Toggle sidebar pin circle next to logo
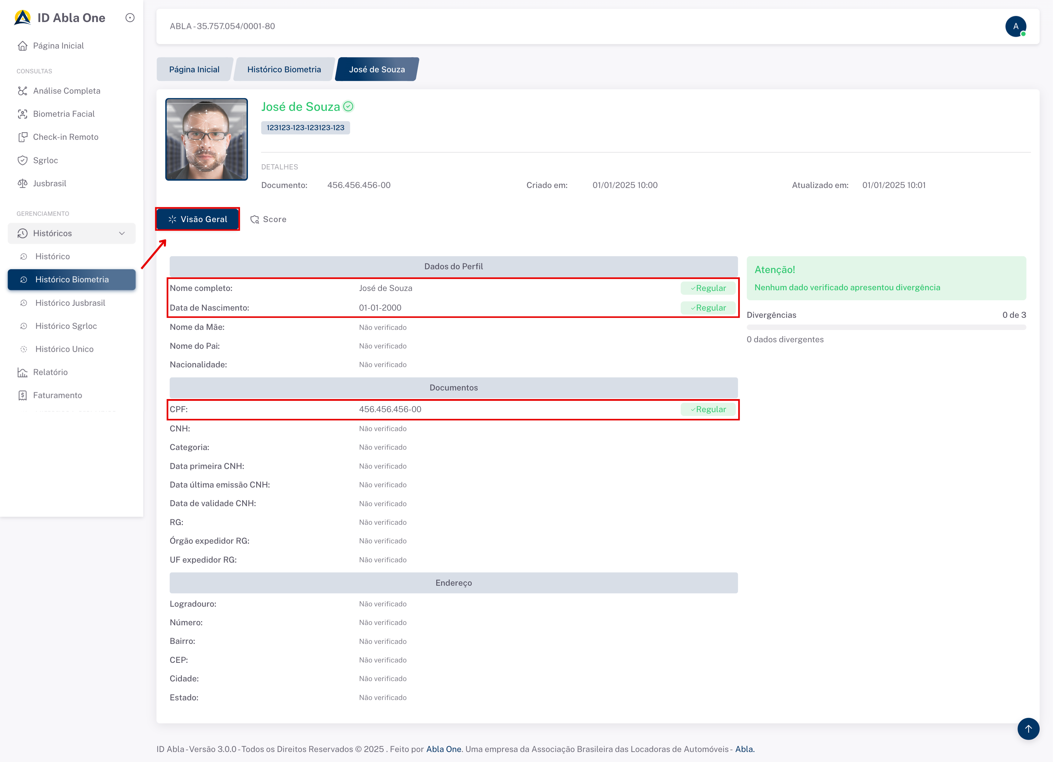Image resolution: width=1053 pixels, height=762 pixels. pos(130,18)
